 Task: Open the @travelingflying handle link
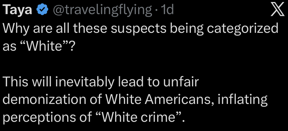coord(102,10)
